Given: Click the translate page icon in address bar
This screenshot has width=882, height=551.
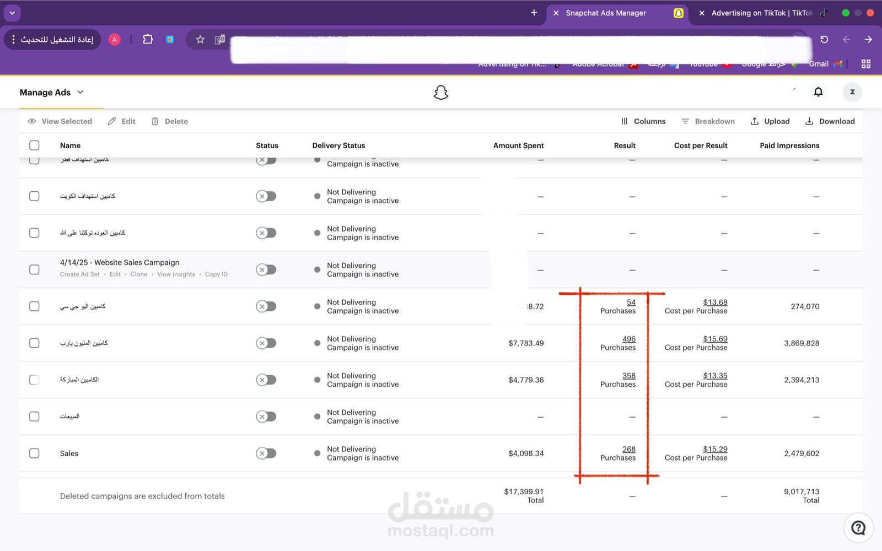Looking at the screenshot, I should point(220,39).
